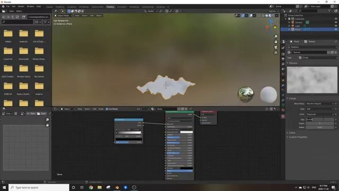This screenshot has width=339, height=191.
Task: Open the Tool properties tab
Action: coord(283,48)
